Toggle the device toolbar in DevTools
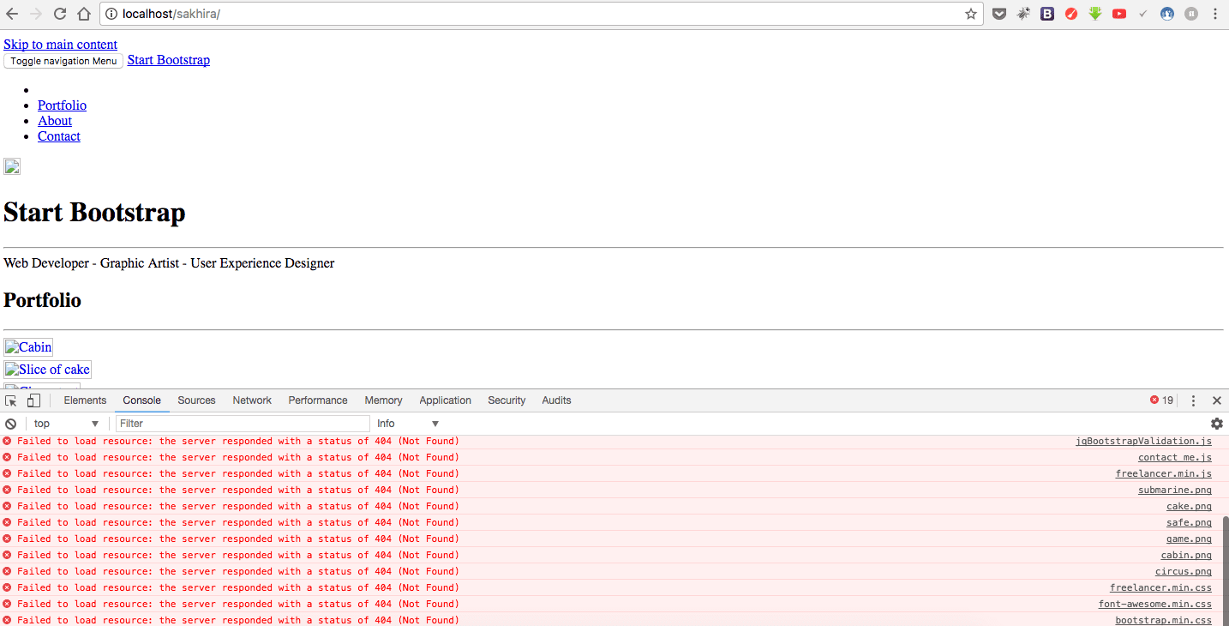Viewport: 1229px width, 626px height. coord(33,400)
